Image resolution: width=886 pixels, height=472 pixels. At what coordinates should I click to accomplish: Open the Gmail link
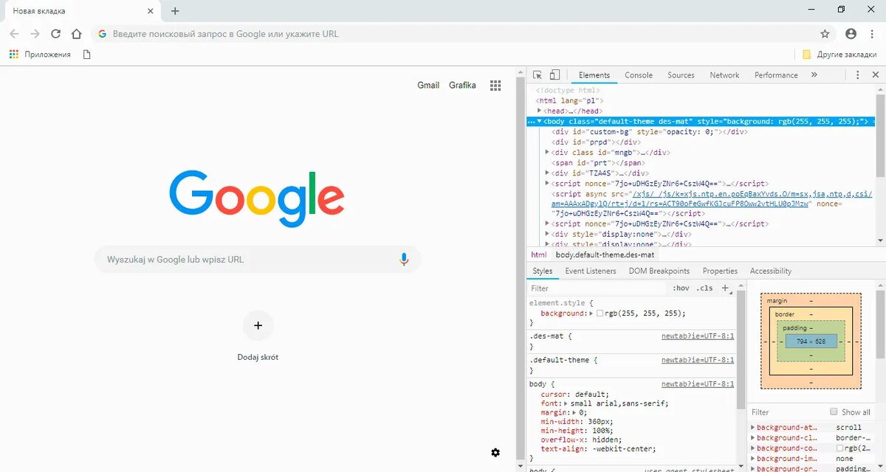428,86
